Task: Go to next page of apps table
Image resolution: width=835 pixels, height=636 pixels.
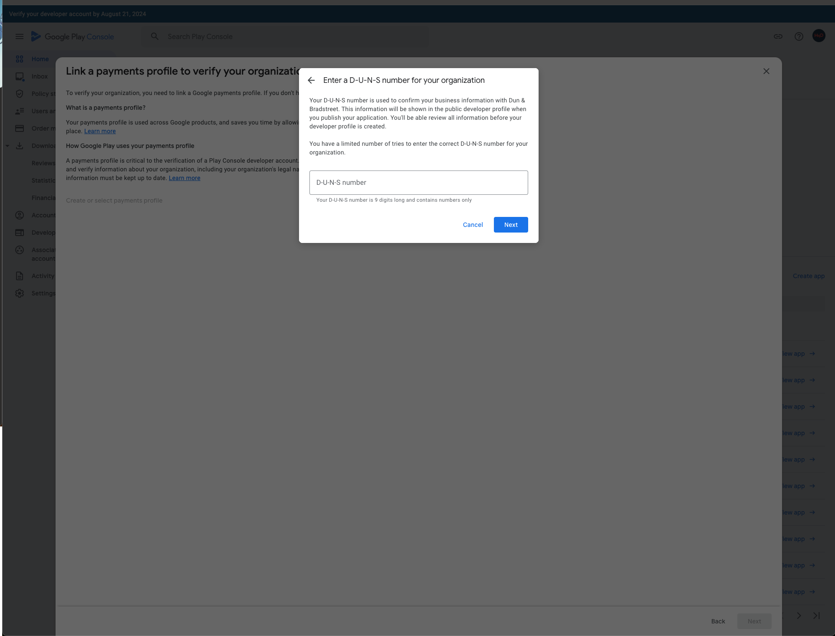Action: click(x=799, y=616)
